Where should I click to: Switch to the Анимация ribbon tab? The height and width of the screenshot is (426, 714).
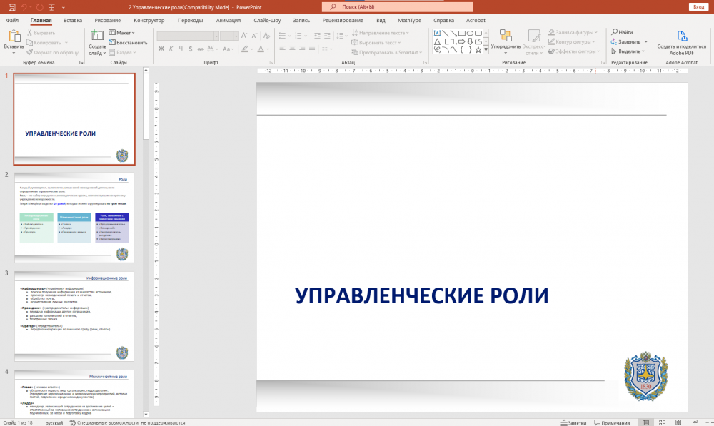pyautogui.click(x=228, y=21)
